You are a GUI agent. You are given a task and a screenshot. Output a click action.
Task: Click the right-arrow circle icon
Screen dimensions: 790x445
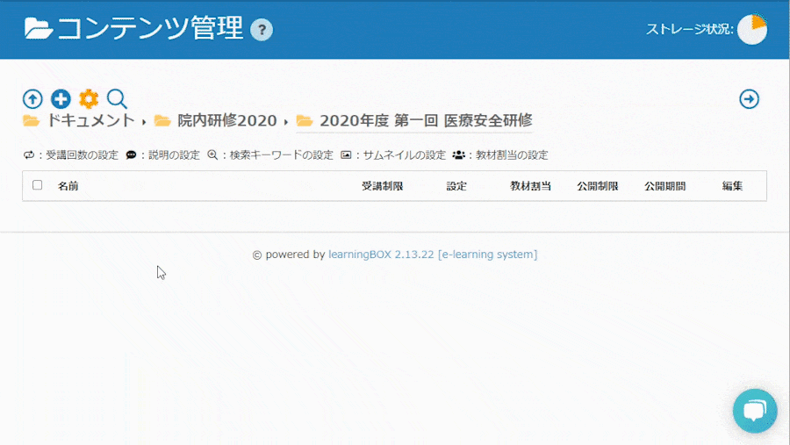point(750,99)
